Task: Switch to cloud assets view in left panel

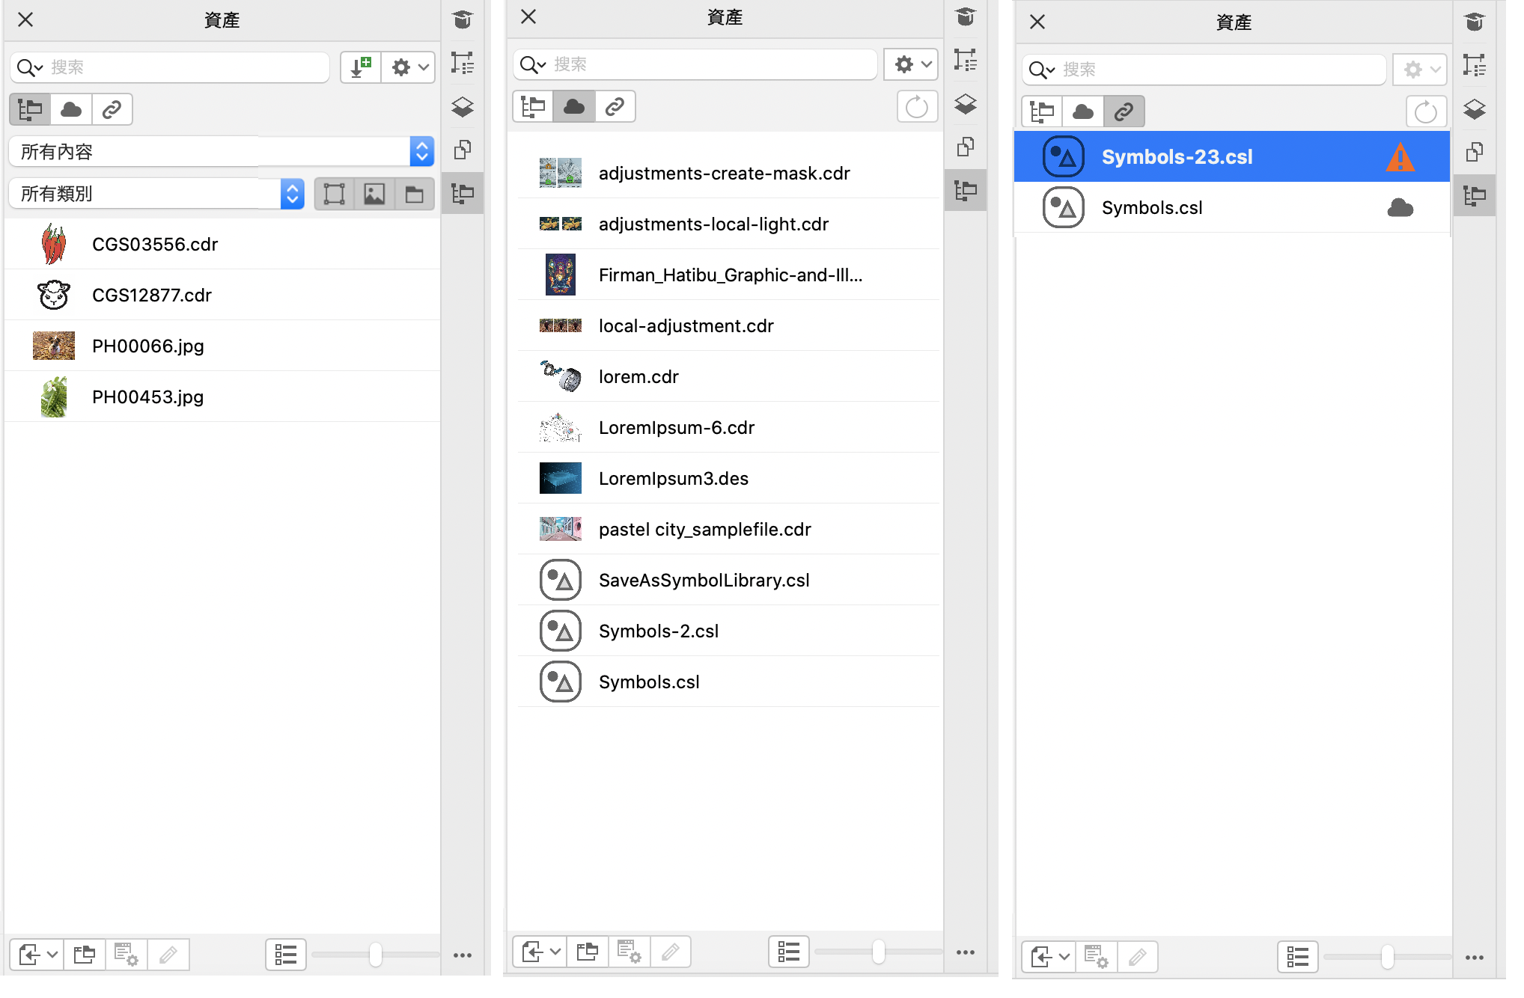Action: pyautogui.click(x=71, y=110)
